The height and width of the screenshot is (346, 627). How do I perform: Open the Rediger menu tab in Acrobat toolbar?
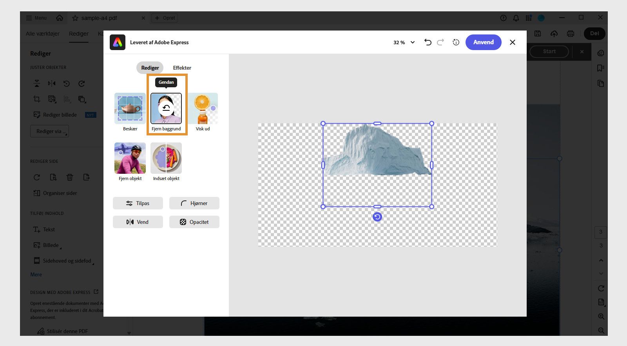point(79,34)
